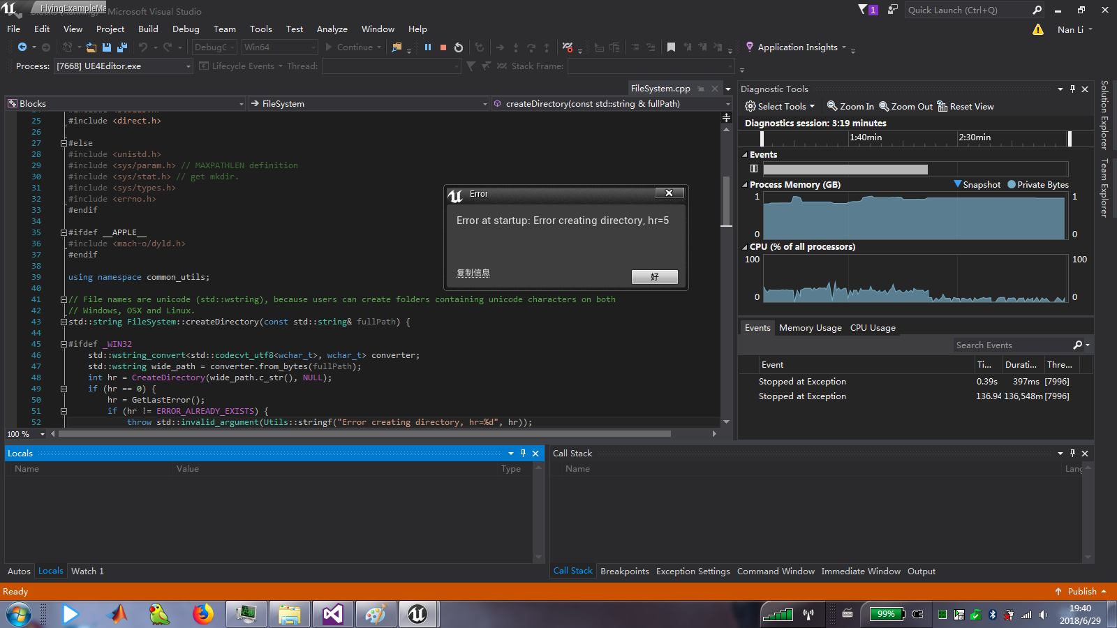The height and width of the screenshot is (628, 1117).
Task: Open the Immediate Window tab
Action: pos(860,571)
